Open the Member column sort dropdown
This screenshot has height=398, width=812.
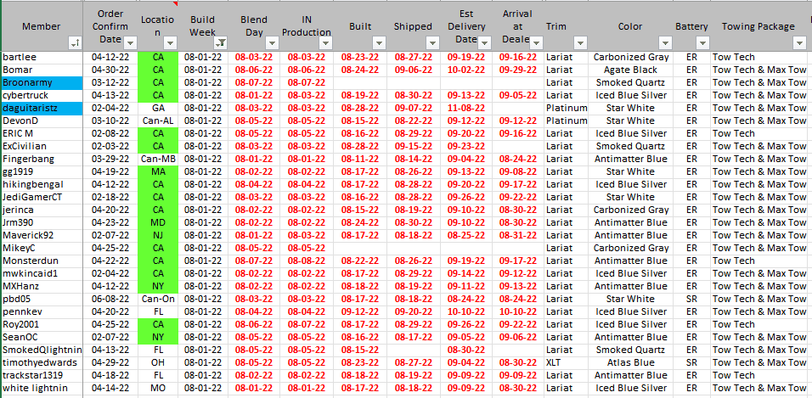coord(75,42)
